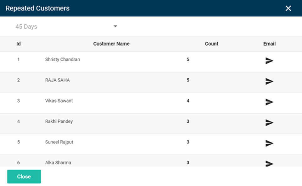Click the Customer Name column header
302x186 pixels.
pyautogui.click(x=111, y=44)
